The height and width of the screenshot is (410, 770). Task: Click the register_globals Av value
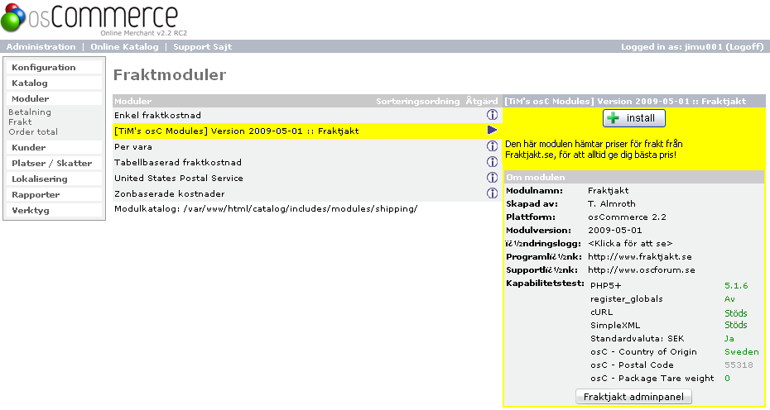(729, 298)
